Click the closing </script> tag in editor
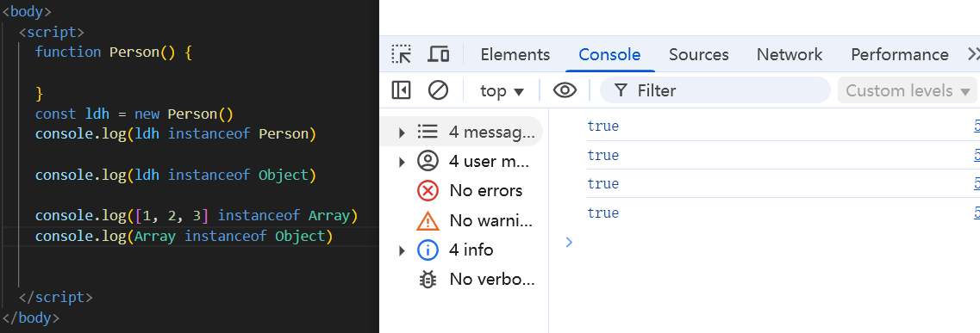Image resolution: width=980 pixels, height=333 pixels. click(x=56, y=298)
